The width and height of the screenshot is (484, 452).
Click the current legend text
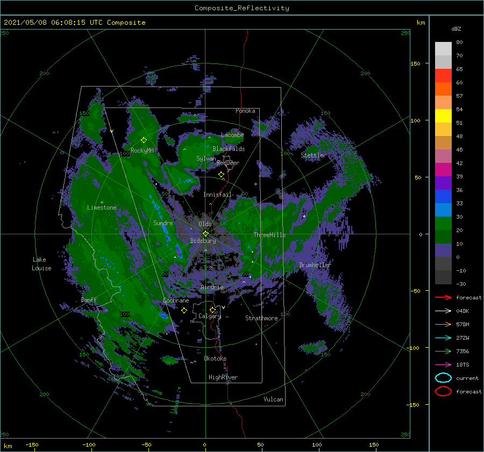click(x=467, y=378)
